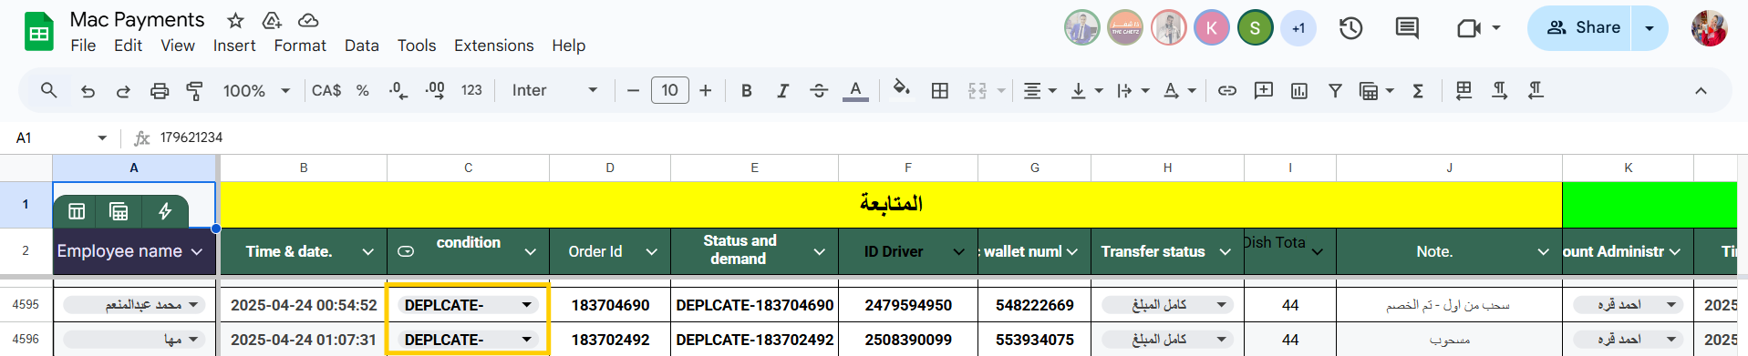Viewport: 1748px width, 356px height.
Task: Open the Extensions menu
Action: tap(494, 46)
